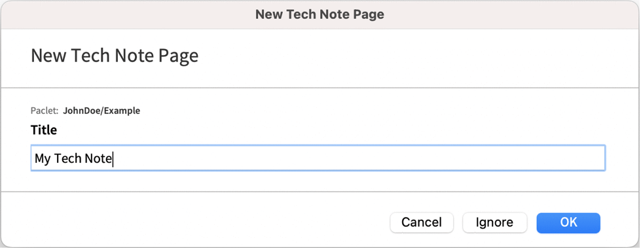Image resolution: width=641 pixels, height=249 pixels.
Task: Click the large "New Tech Note Page" heading
Action: pos(115,56)
